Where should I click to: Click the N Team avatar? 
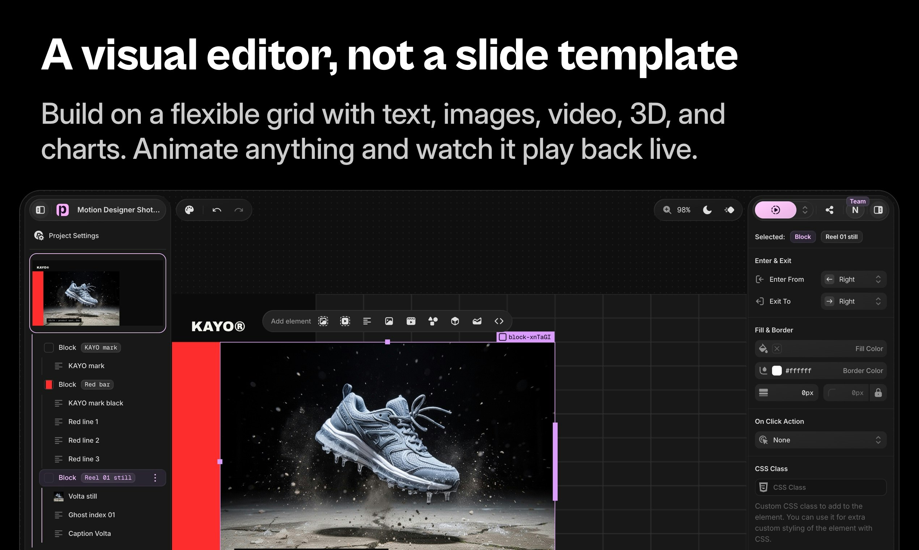[x=855, y=210]
